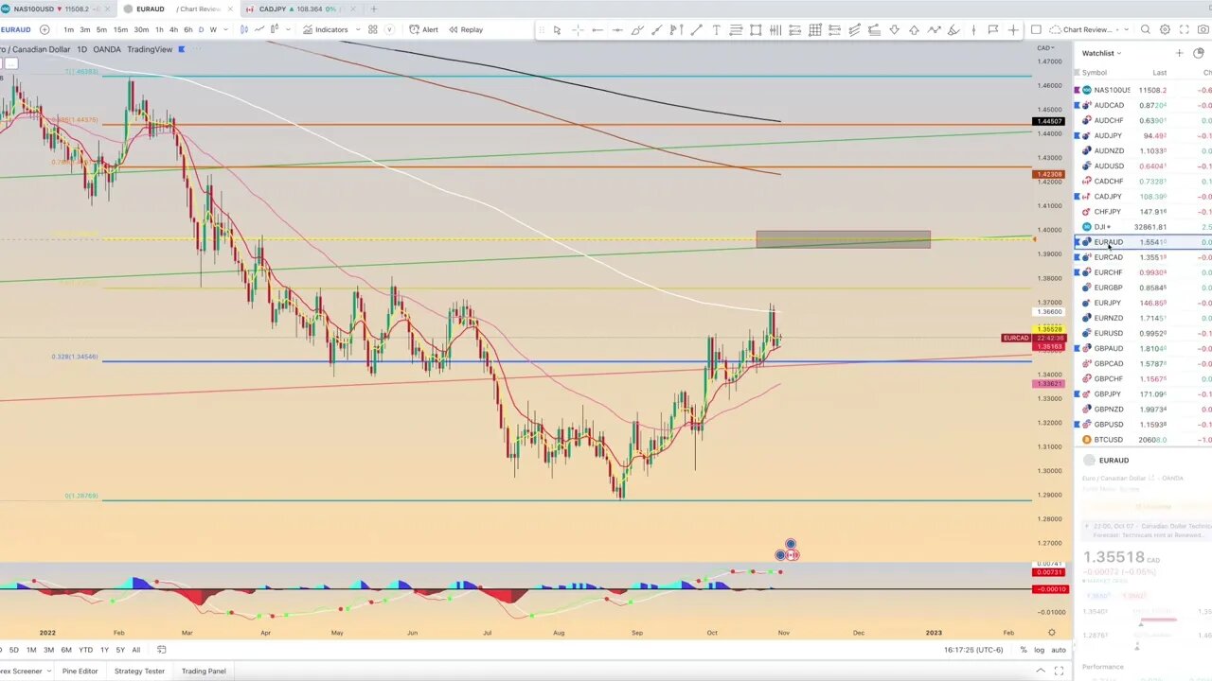Open chart style dropdown arrow

click(288, 29)
